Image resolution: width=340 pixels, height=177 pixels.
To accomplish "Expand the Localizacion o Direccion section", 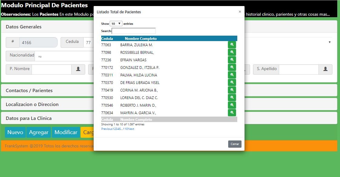I will pyautogui.click(x=32, y=104).
